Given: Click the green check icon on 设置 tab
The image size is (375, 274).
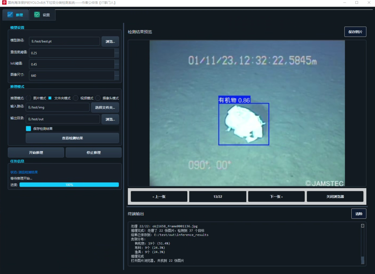Looking at the screenshot, I should point(37,14).
